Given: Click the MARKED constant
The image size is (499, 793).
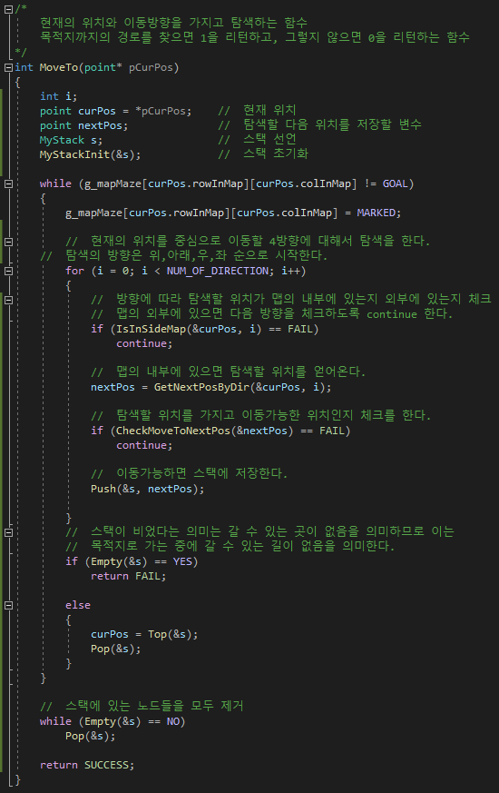Looking at the screenshot, I should click(377, 213).
